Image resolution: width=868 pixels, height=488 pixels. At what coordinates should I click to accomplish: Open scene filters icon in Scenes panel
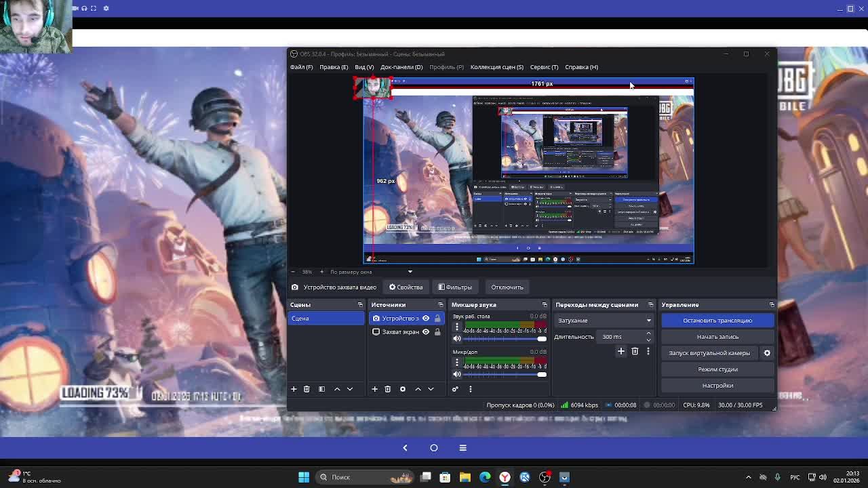coord(321,389)
